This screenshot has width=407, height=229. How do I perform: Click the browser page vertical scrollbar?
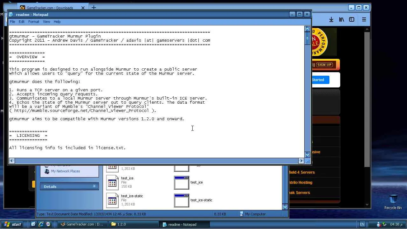click(367, 99)
